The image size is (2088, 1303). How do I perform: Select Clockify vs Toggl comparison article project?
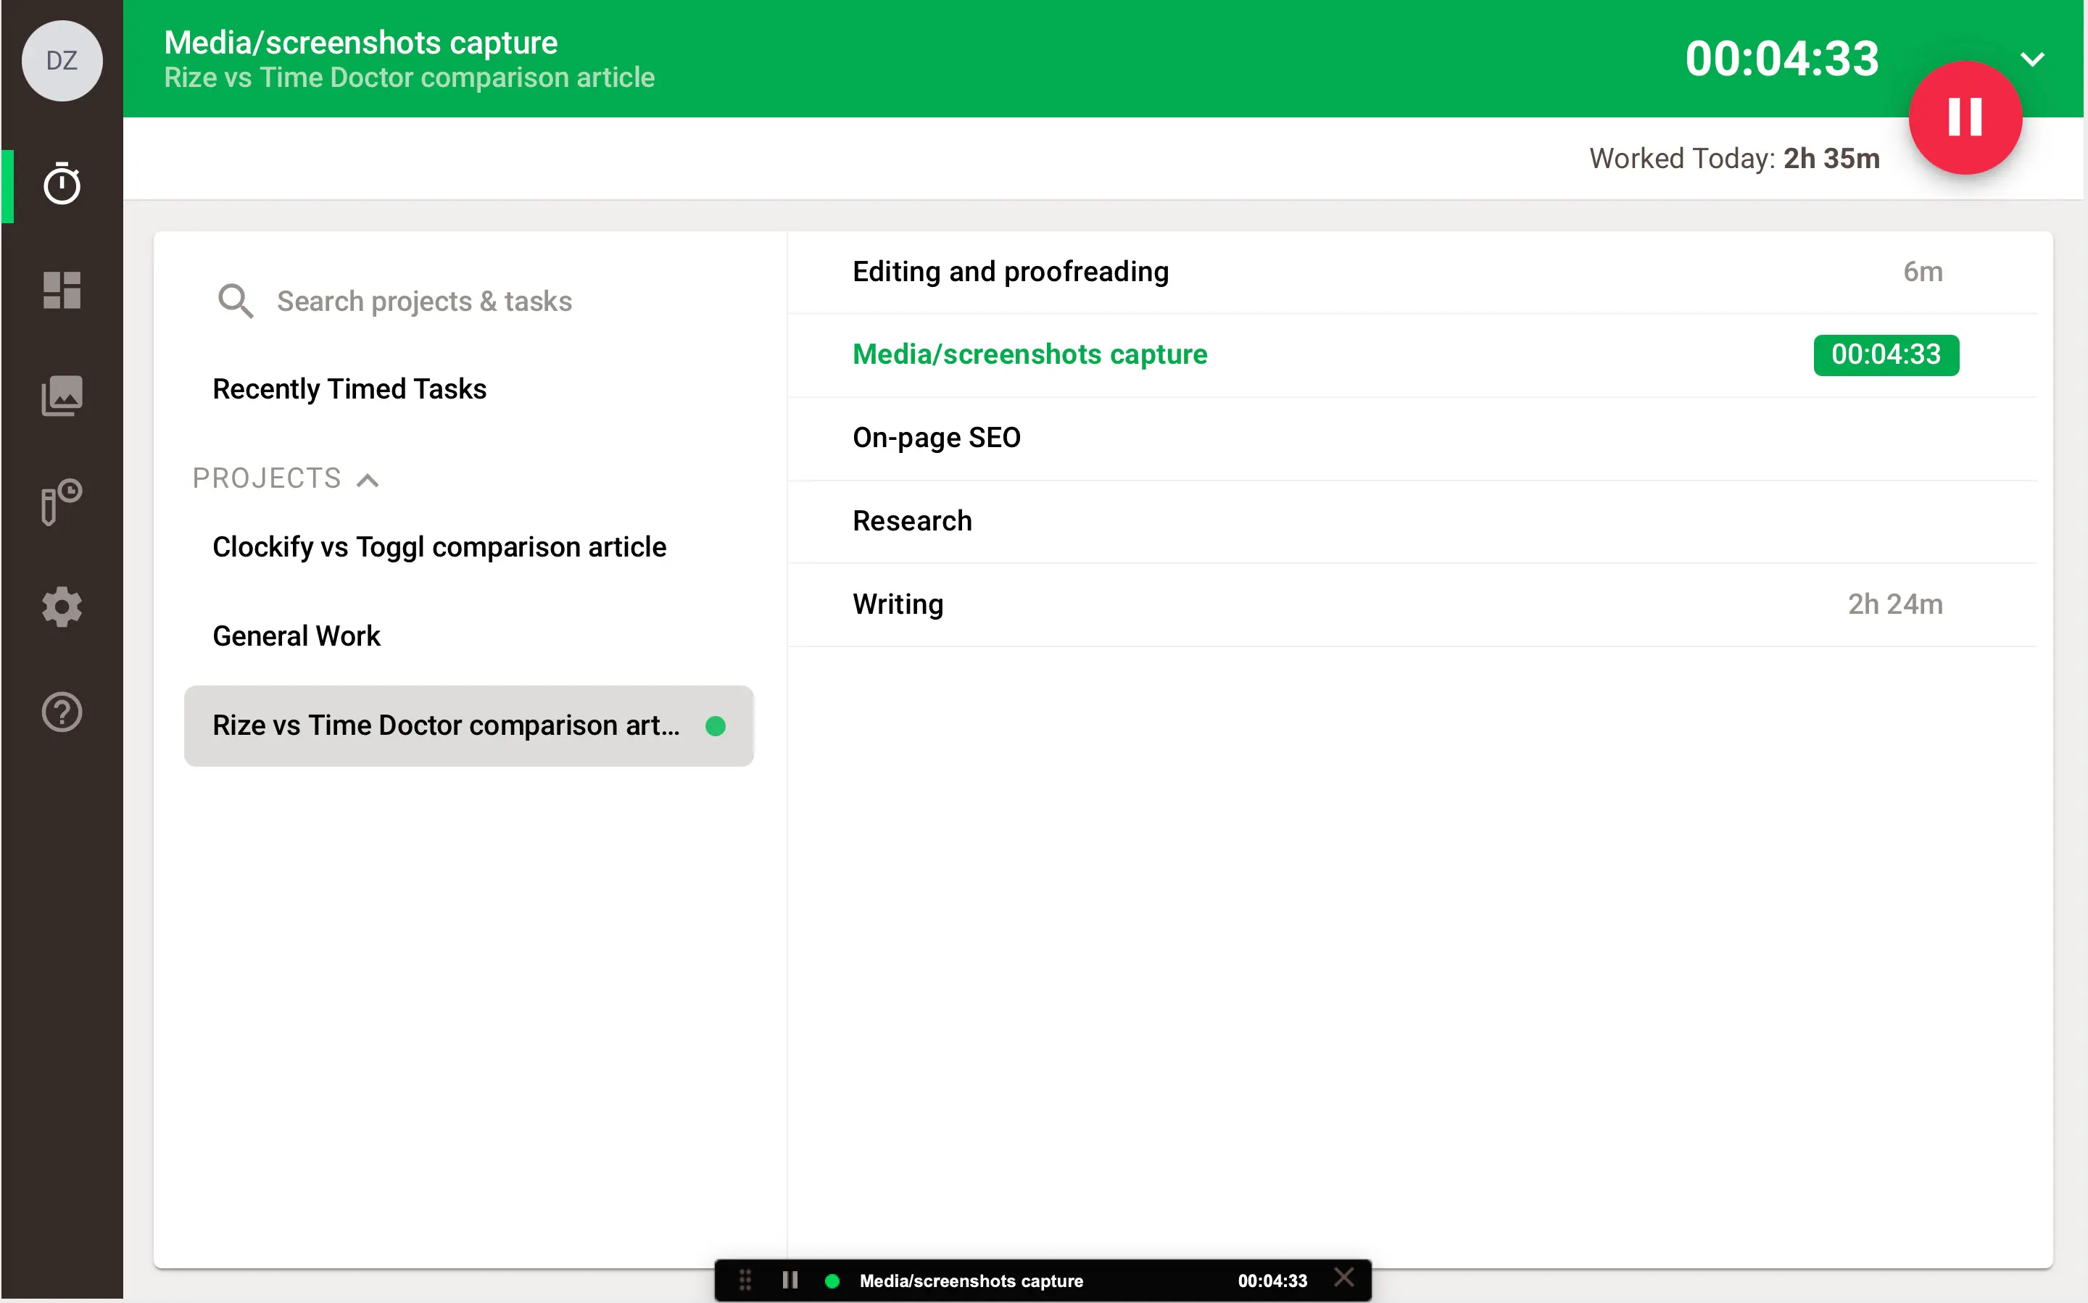point(439,547)
